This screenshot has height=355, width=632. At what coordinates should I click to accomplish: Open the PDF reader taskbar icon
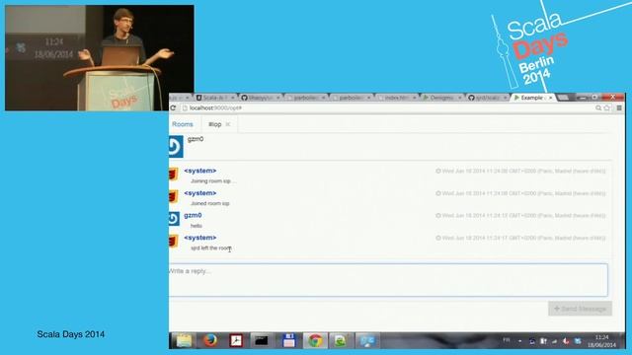tap(236, 340)
